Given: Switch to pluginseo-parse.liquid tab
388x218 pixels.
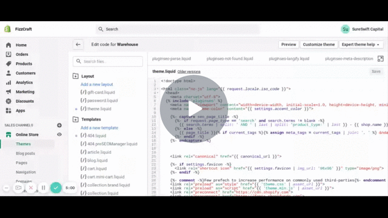Looking at the screenshot, I should [x=171, y=59].
